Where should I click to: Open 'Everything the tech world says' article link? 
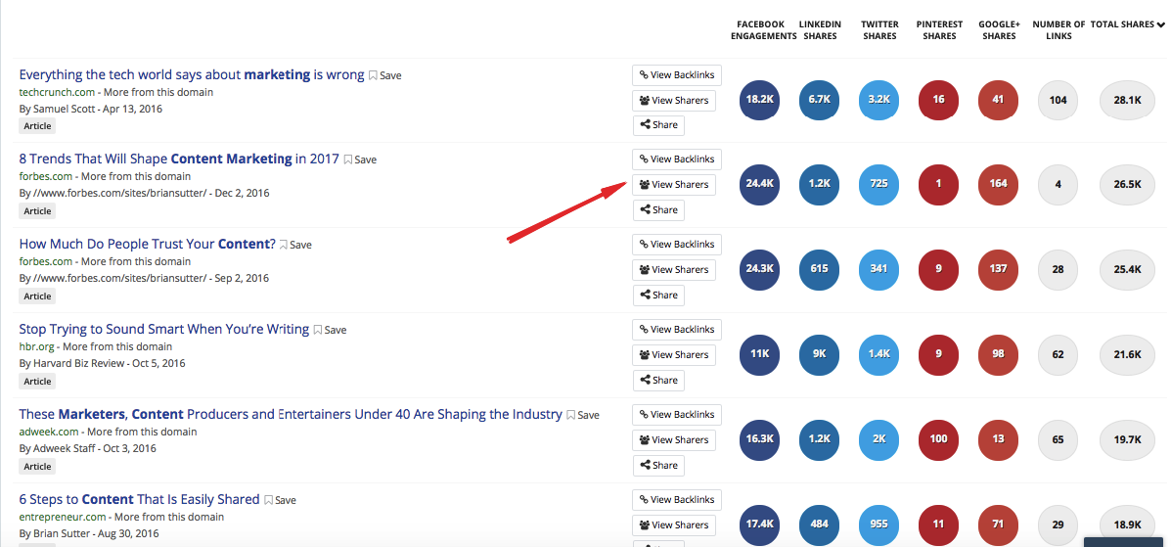point(191,74)
